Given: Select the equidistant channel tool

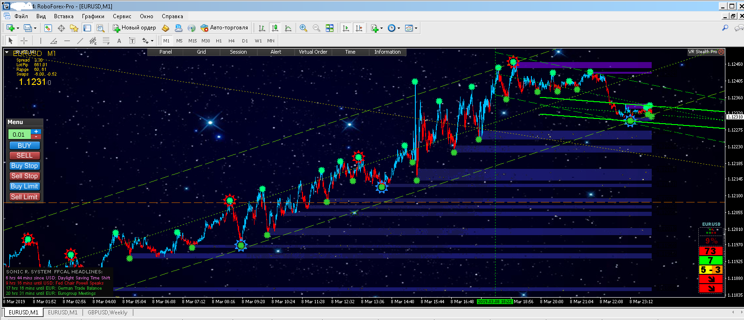Looking at the screenshot, I should [x=93, y=41].
